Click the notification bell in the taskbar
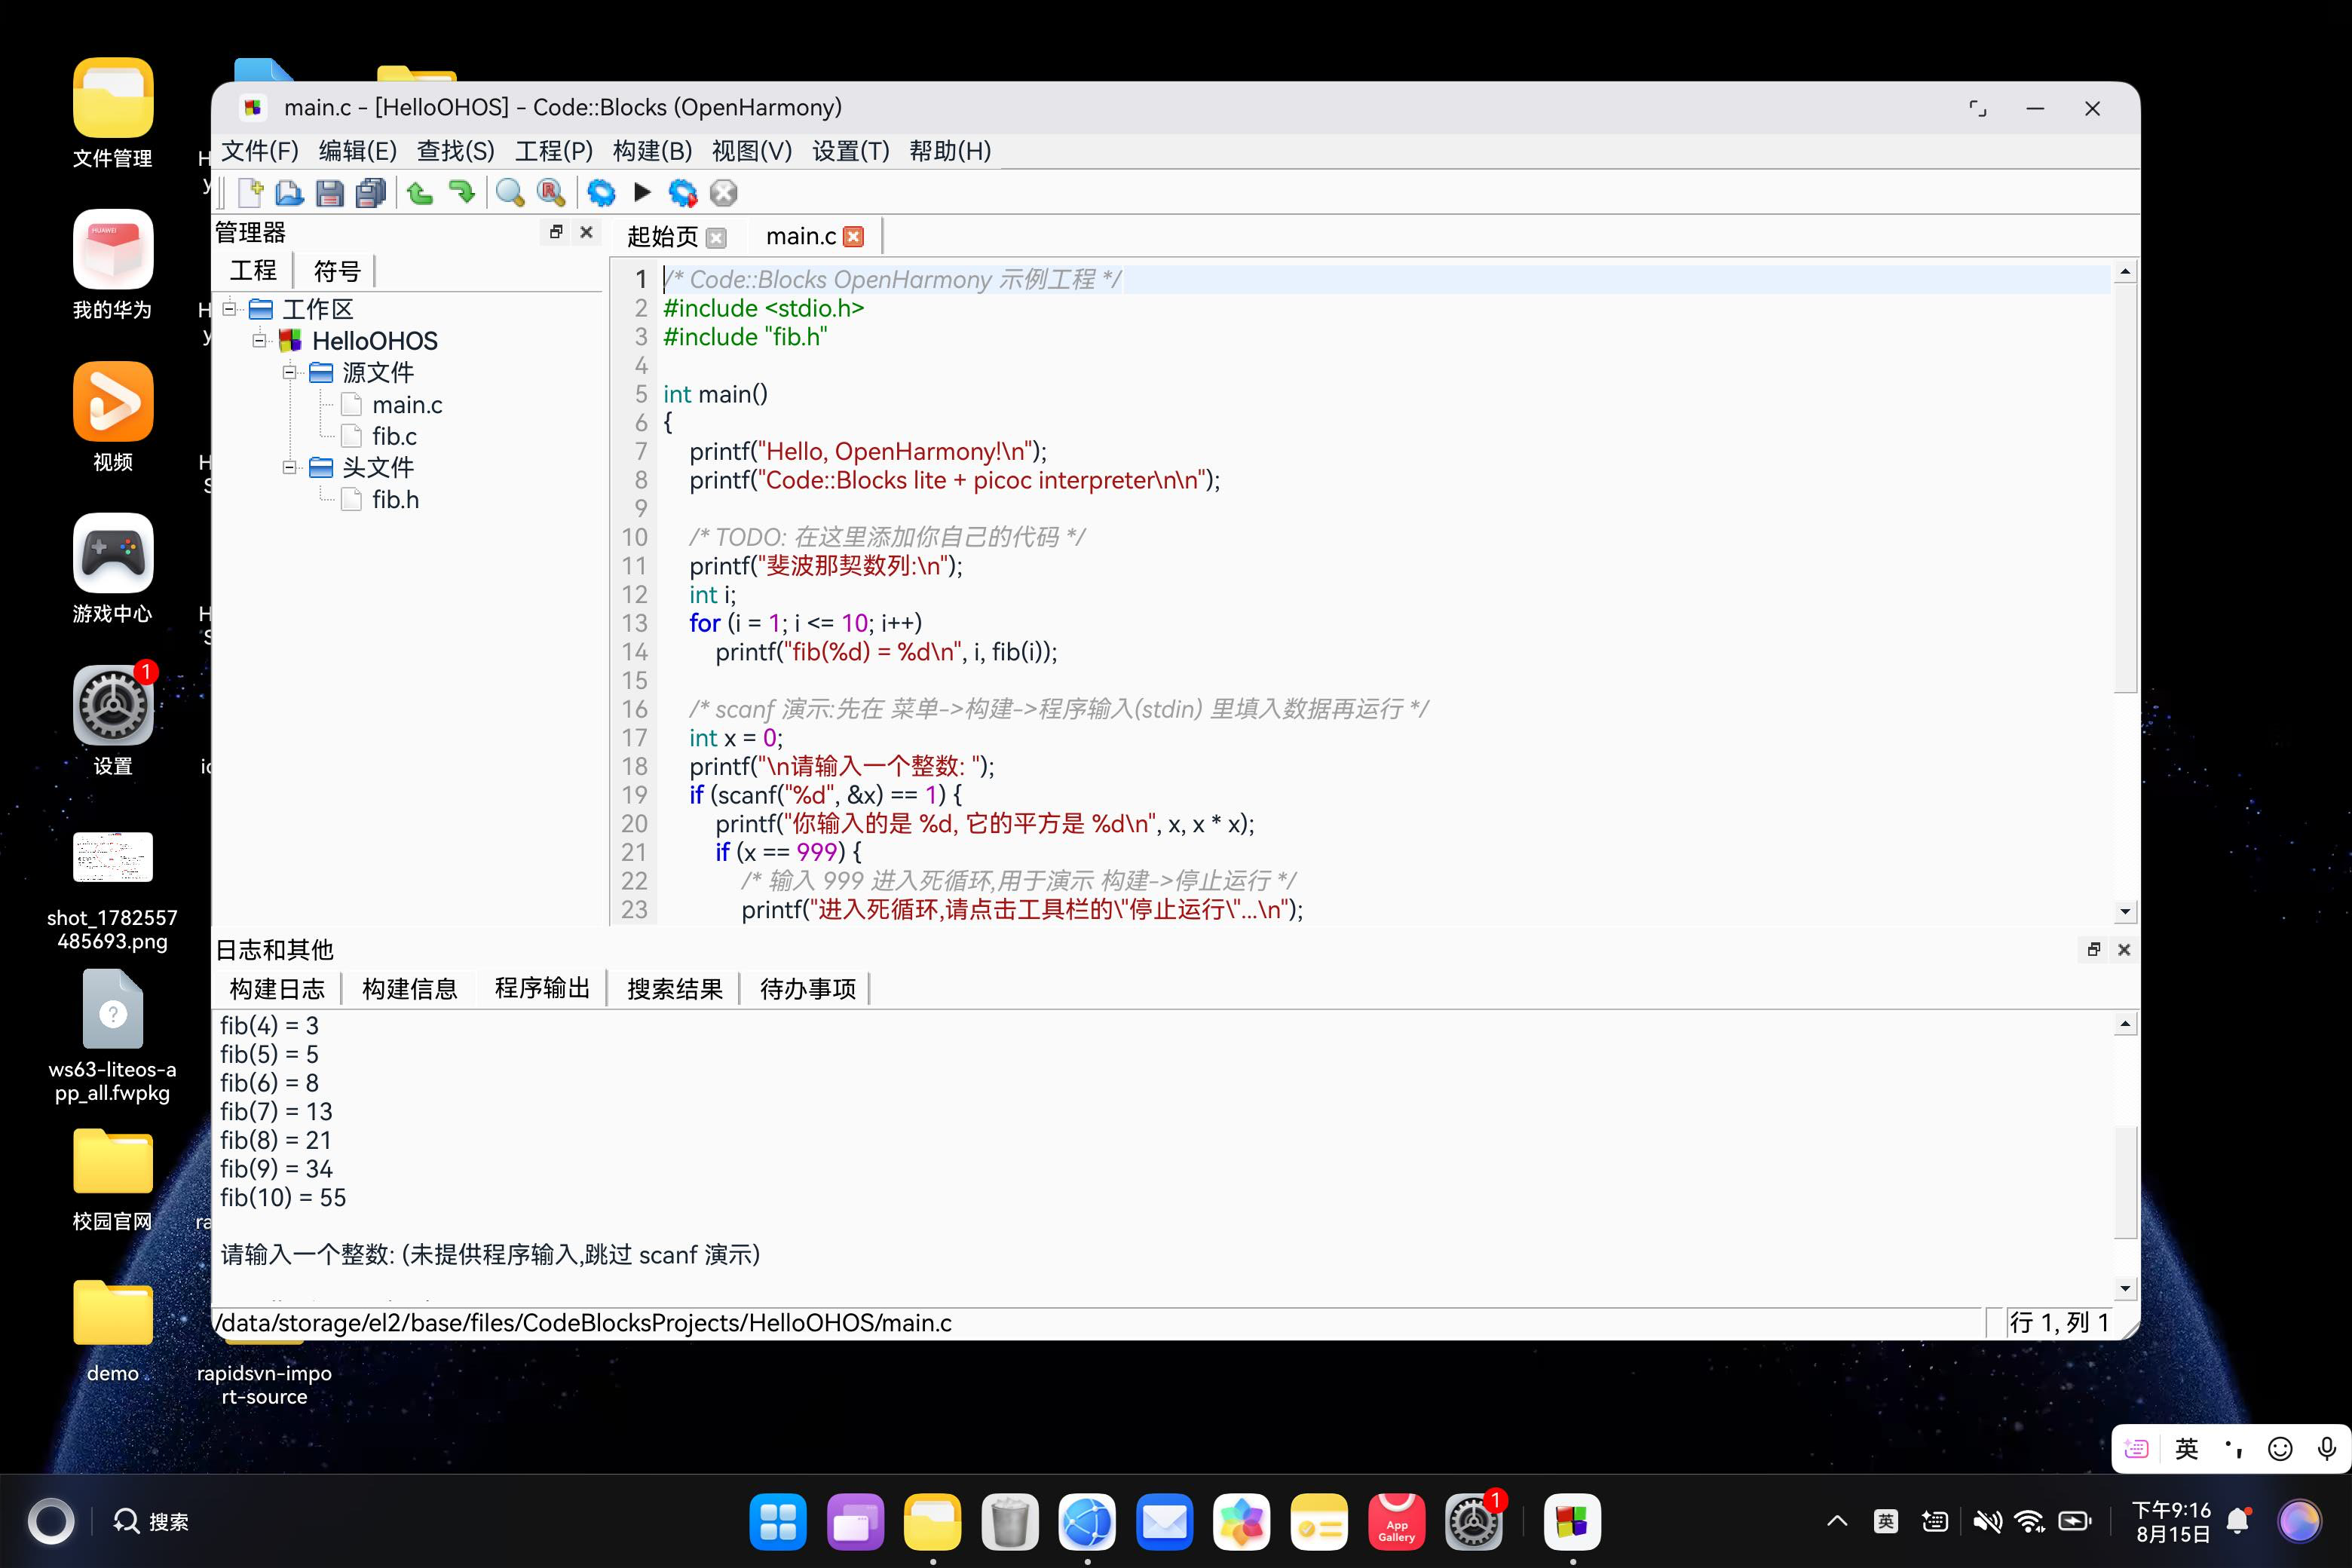Screen dimensions: 2352x1568 coord(2239,1522)
